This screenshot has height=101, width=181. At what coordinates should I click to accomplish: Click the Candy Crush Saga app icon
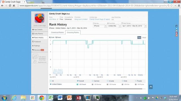40,18
